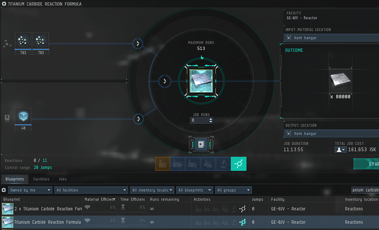
Task: Open the All blueprints dropdown
Action: point(195,190)
